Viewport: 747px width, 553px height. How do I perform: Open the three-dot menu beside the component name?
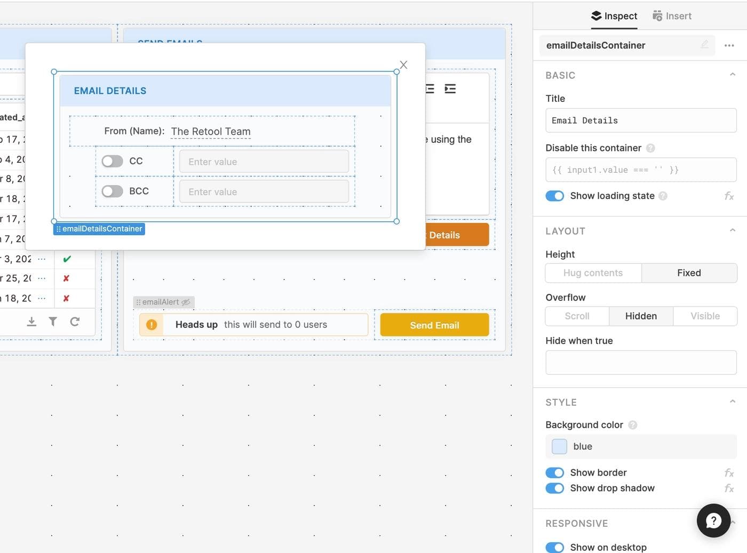point(729,45)
